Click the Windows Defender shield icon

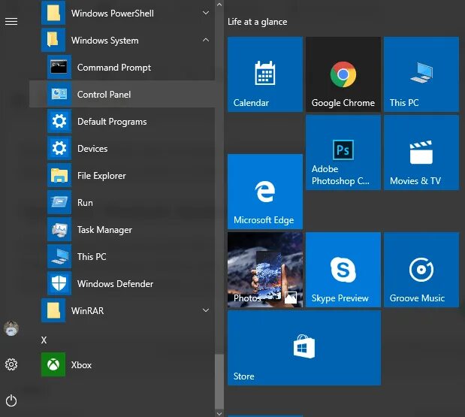(x=59, y=283)
